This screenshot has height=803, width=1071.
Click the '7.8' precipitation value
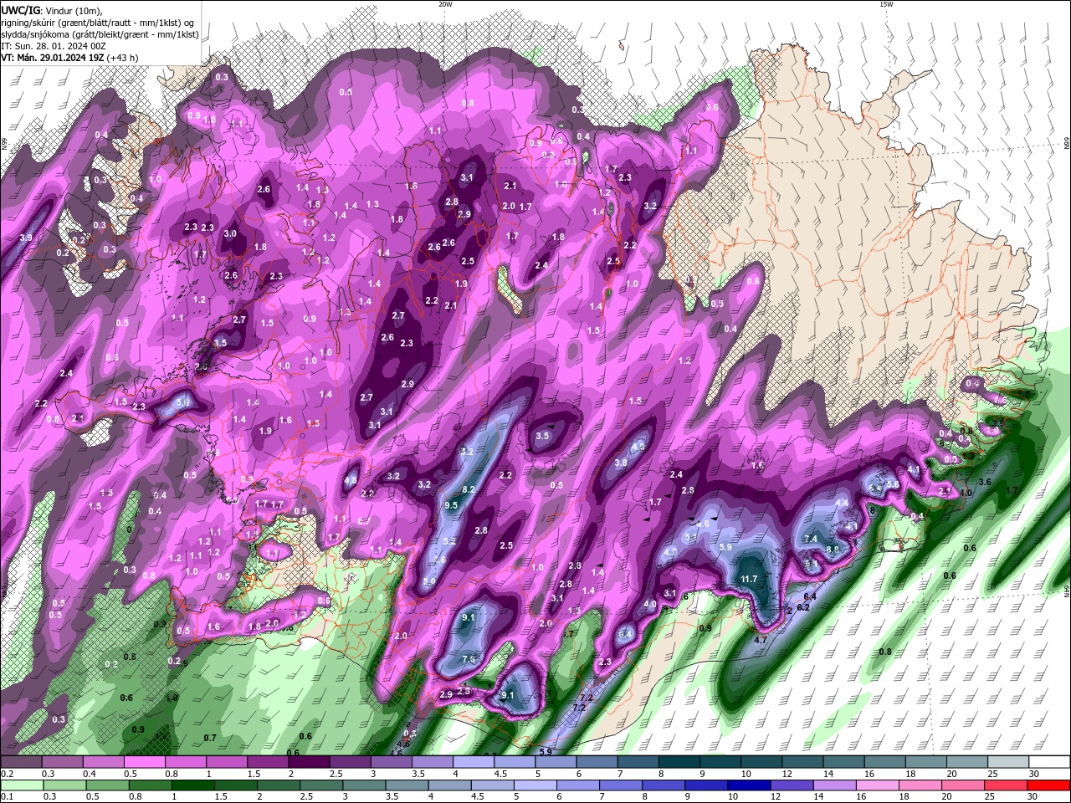point(469,659)
